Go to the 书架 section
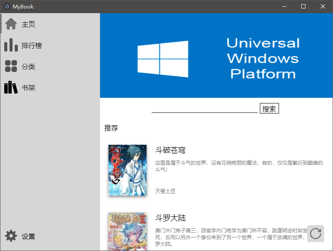This screenshot has height=251, width=333. [x=50, y=88]
